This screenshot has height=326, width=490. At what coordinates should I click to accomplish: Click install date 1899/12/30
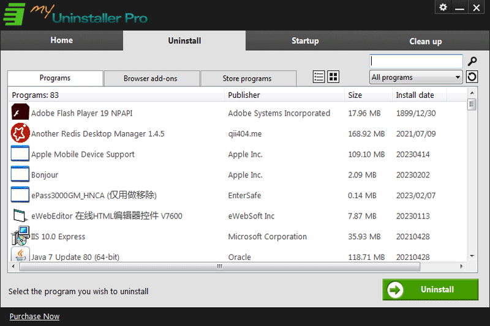pyautogui.click(x=416, y=113)
